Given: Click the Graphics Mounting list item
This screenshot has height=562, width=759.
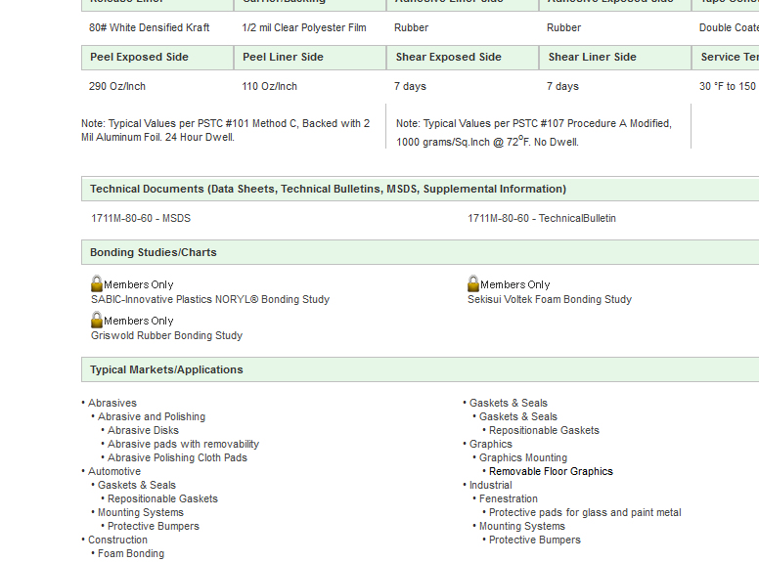Looking at the screenshot, I should tap(522, 457).
